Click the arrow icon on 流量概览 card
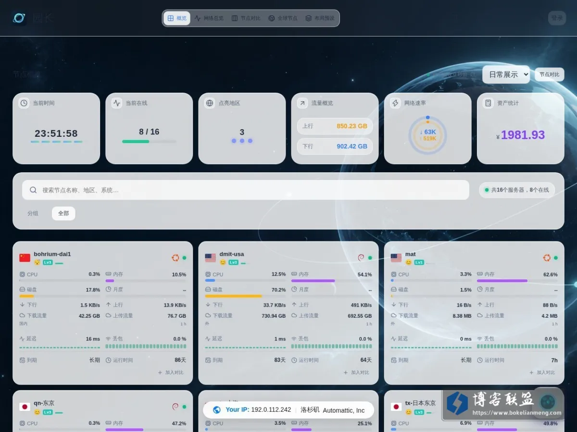The width and height of the screenshot is (577, 432). (x=302, y=103)
